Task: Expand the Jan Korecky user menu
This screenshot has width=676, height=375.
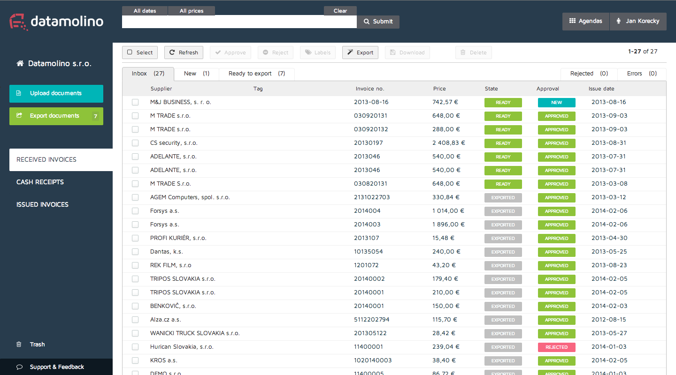Action: (x=638, y=21)
